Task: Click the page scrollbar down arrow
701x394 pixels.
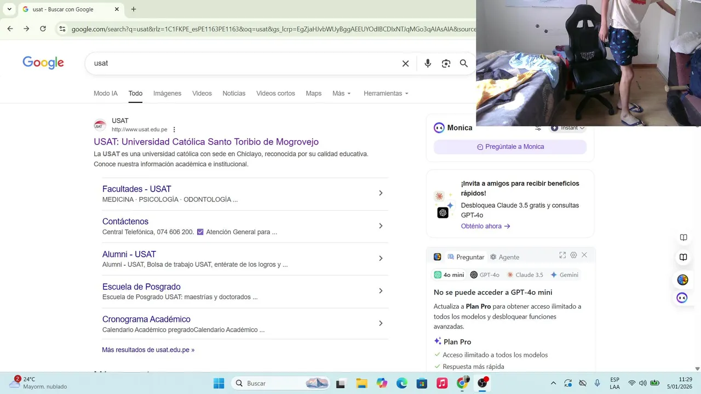Action: (x=697, y=369)
